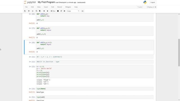Restart kernel and rerun all icon
The height and width of the screenshot is (101, 180).
(x=64, y=11)
